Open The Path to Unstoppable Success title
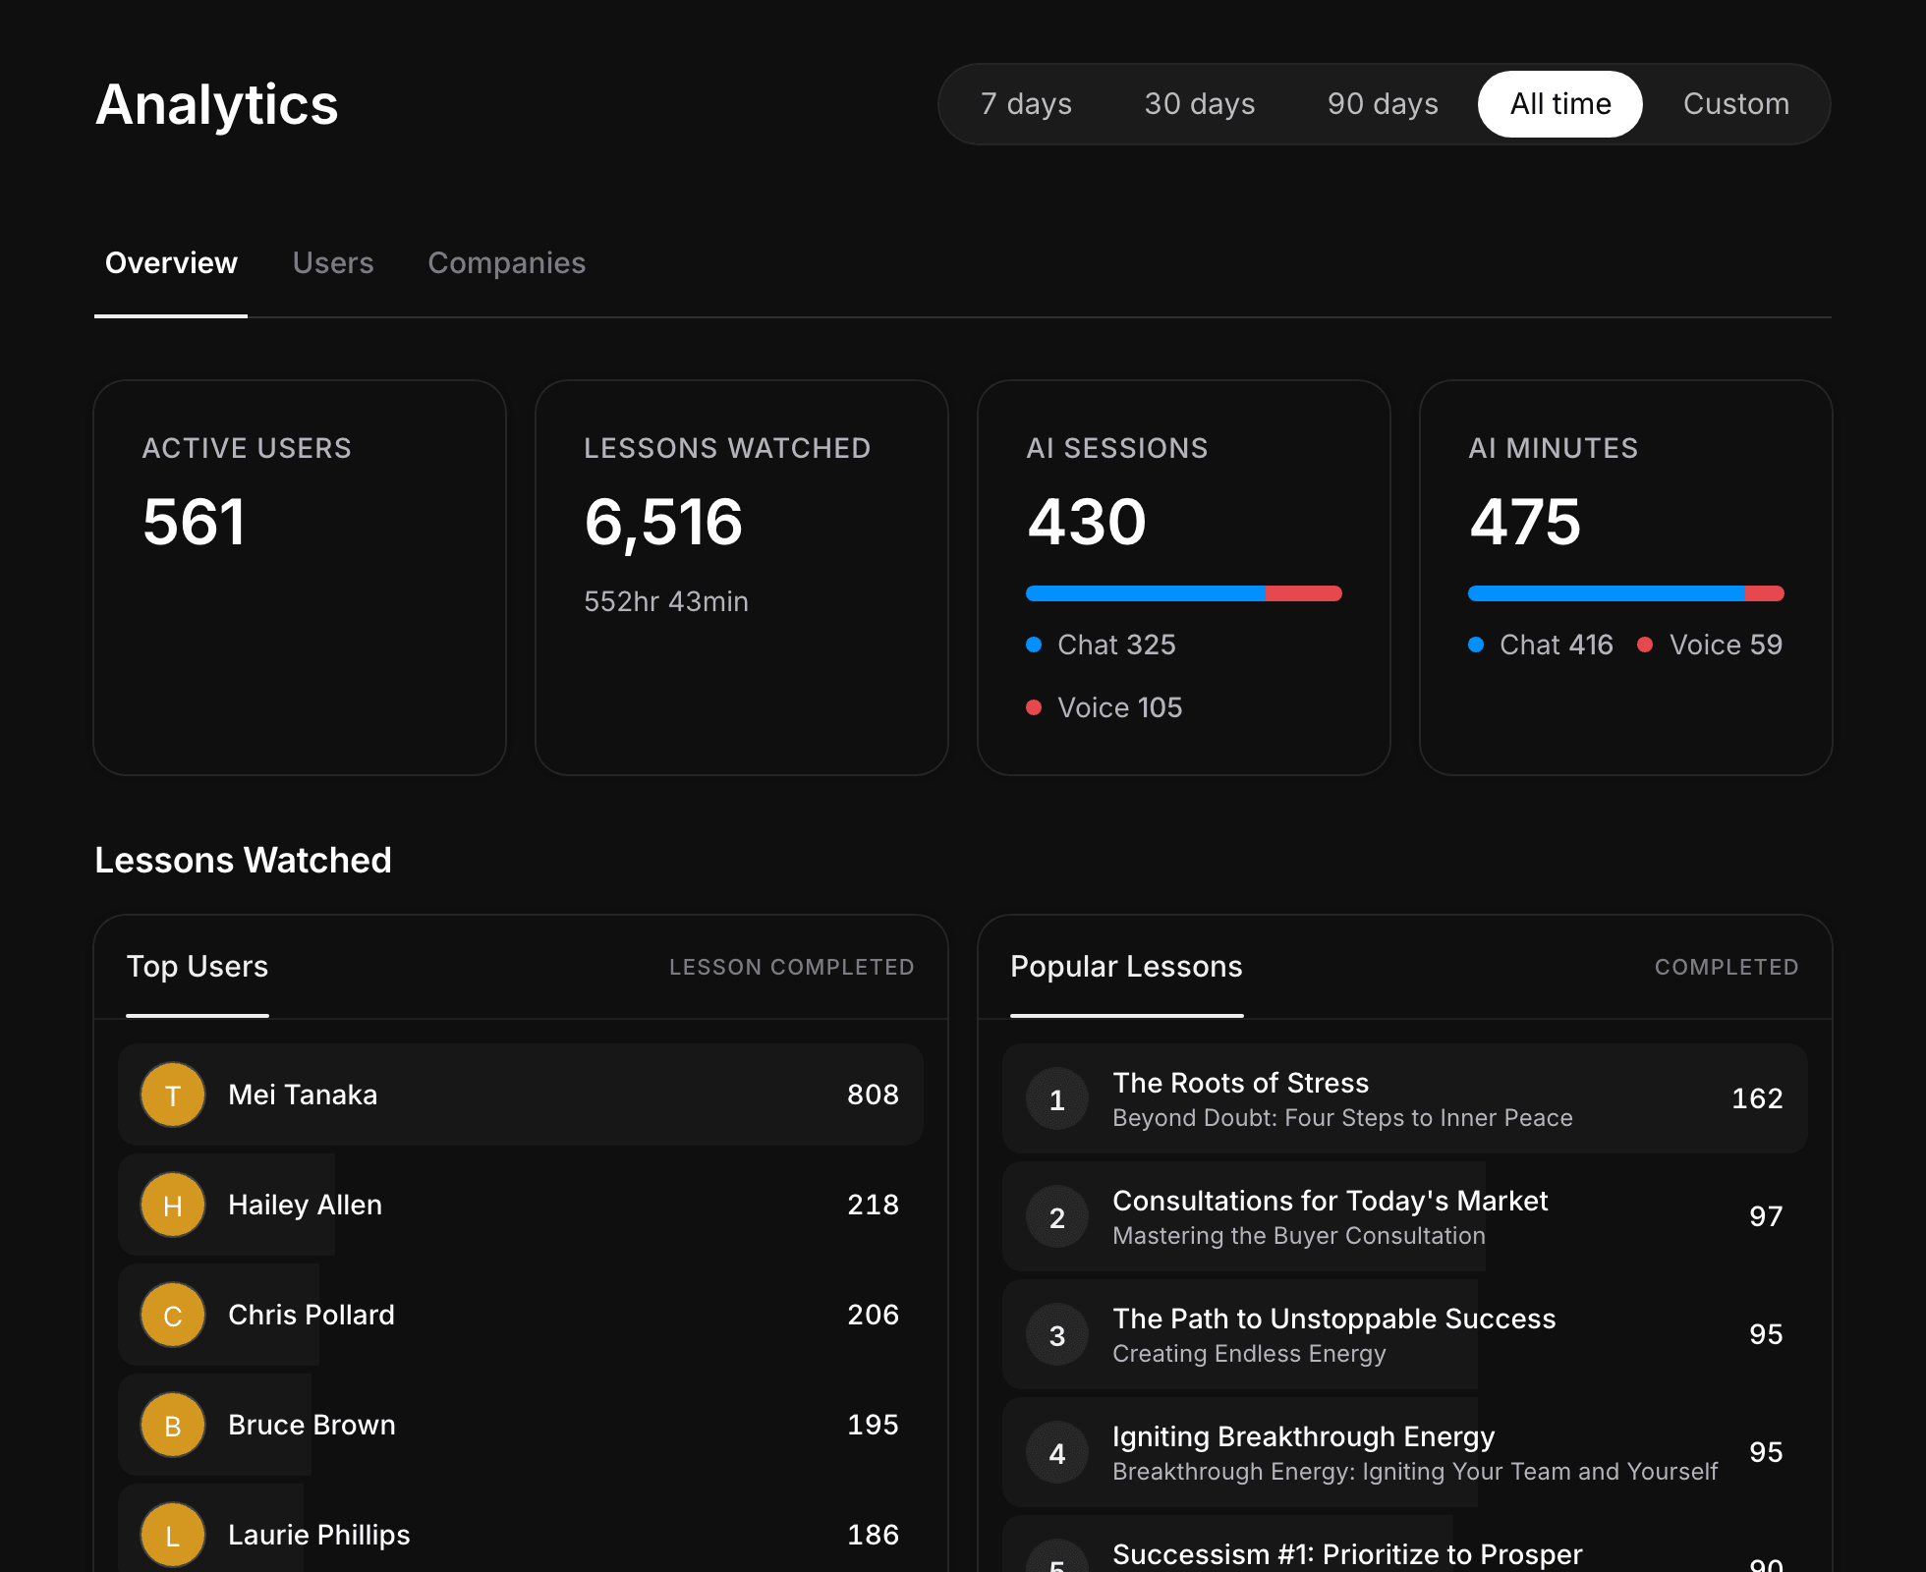Screen dimensions: 1926x1572 (1334, 1319)
